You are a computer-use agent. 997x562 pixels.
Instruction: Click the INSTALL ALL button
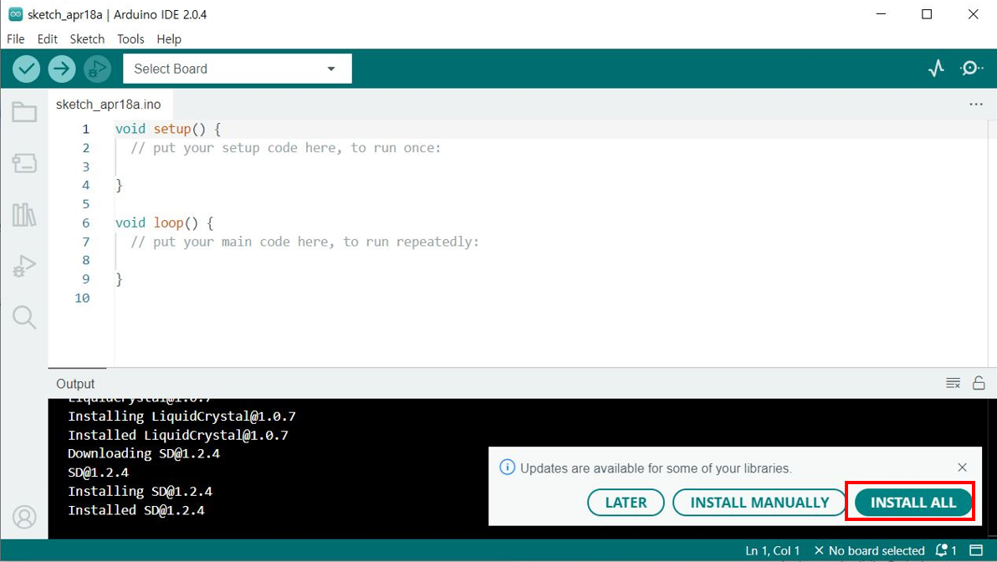(913, 503)
